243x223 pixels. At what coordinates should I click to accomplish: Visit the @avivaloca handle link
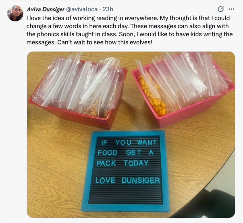[82, 9]
